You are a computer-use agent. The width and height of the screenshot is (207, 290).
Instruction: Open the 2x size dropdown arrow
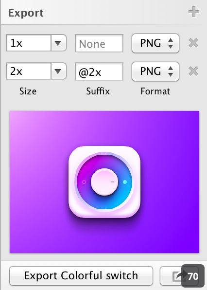(x=58, y=71)
